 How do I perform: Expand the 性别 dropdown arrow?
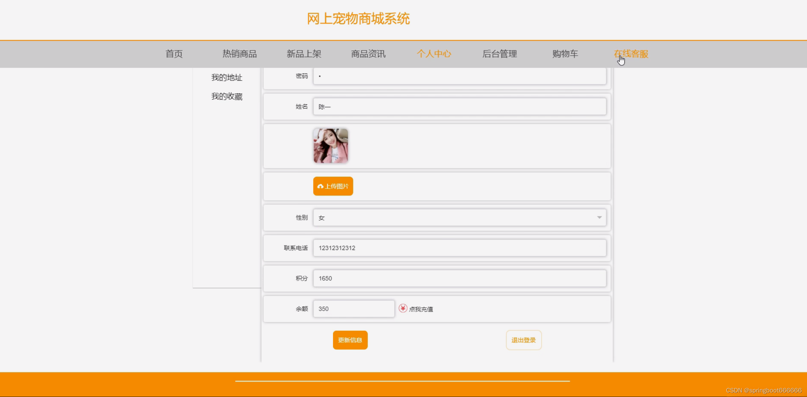point(599,218)
